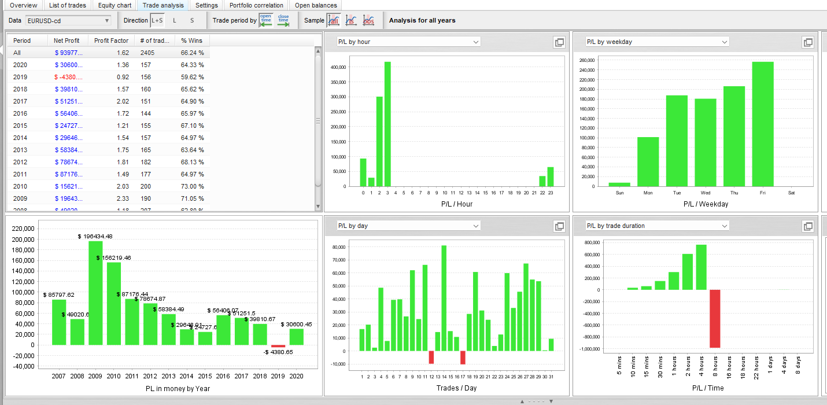This screenshot has height=405, width=827.
Task: Click the period table vertical scrollbar down arrow
Action: click(317, 207)
